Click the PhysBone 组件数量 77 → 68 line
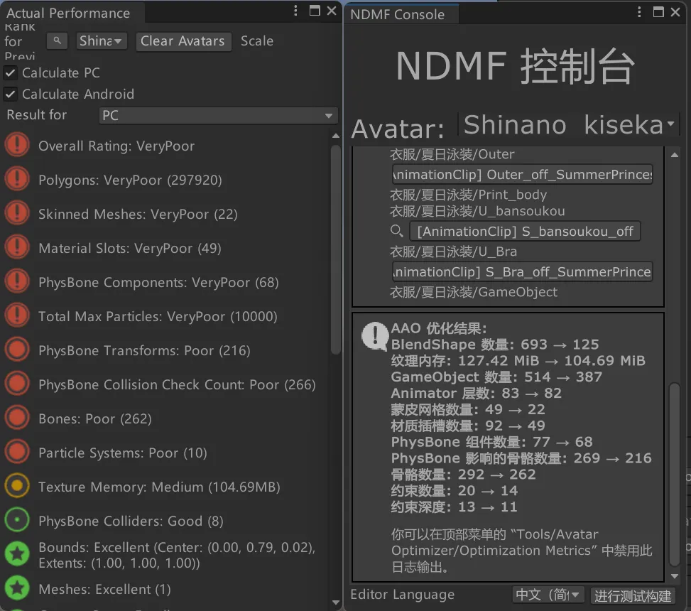 pyautogui.click(x=492, y=442)
